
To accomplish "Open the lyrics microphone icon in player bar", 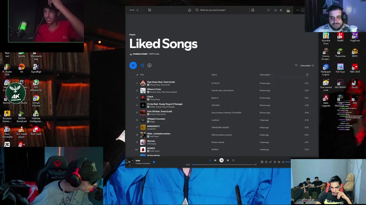I will pos(270,162).
